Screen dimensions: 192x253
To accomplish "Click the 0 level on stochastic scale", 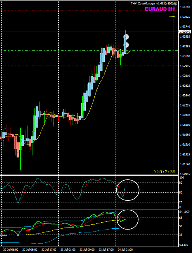I will pos(180,207).
